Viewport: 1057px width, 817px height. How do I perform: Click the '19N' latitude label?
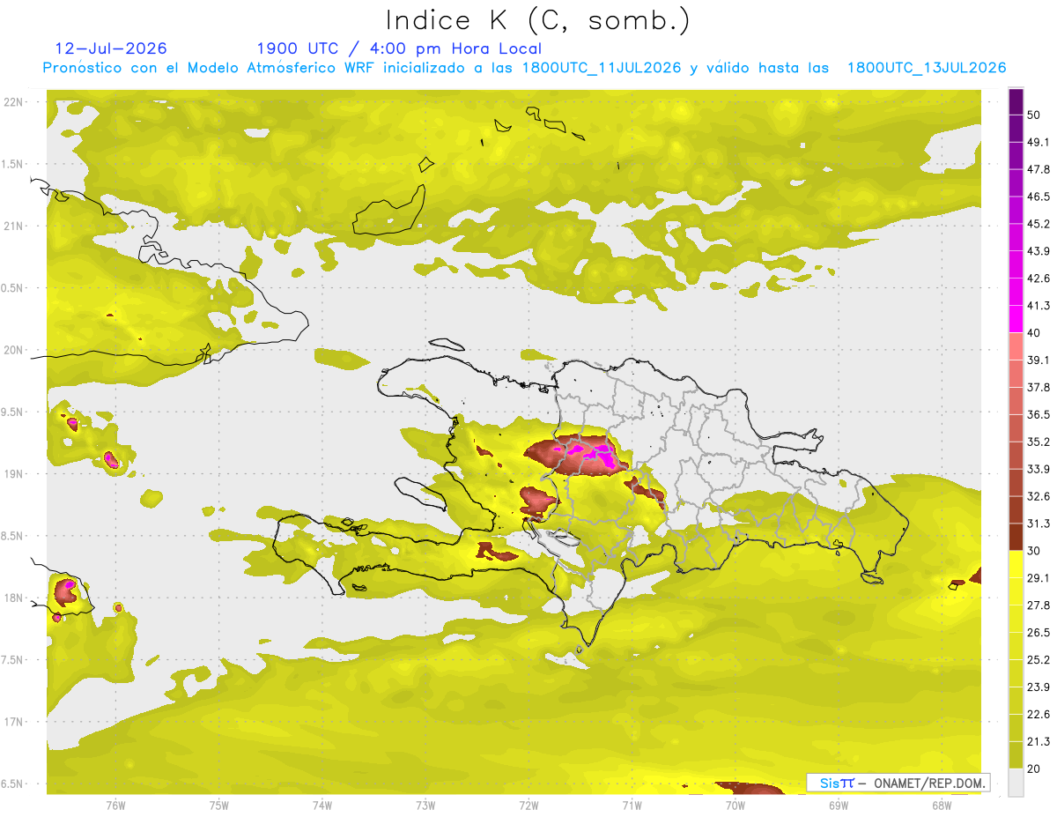(13, 473)
